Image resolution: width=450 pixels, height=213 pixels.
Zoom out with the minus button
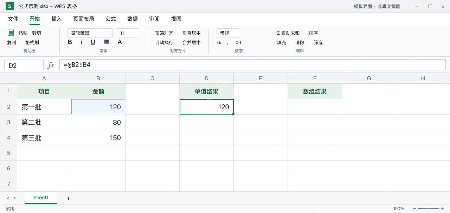(x=414, y=209)
